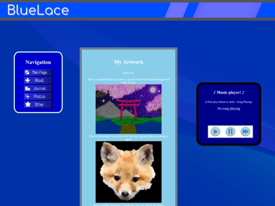Click the sparkle icon beside Photos
Viewport: 275px width, 206px height.
pyautogui.click(x=28, y=96)
